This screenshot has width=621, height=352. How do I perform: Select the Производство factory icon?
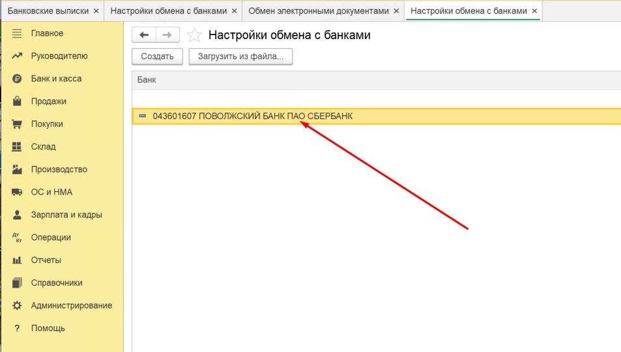[17, 169]
